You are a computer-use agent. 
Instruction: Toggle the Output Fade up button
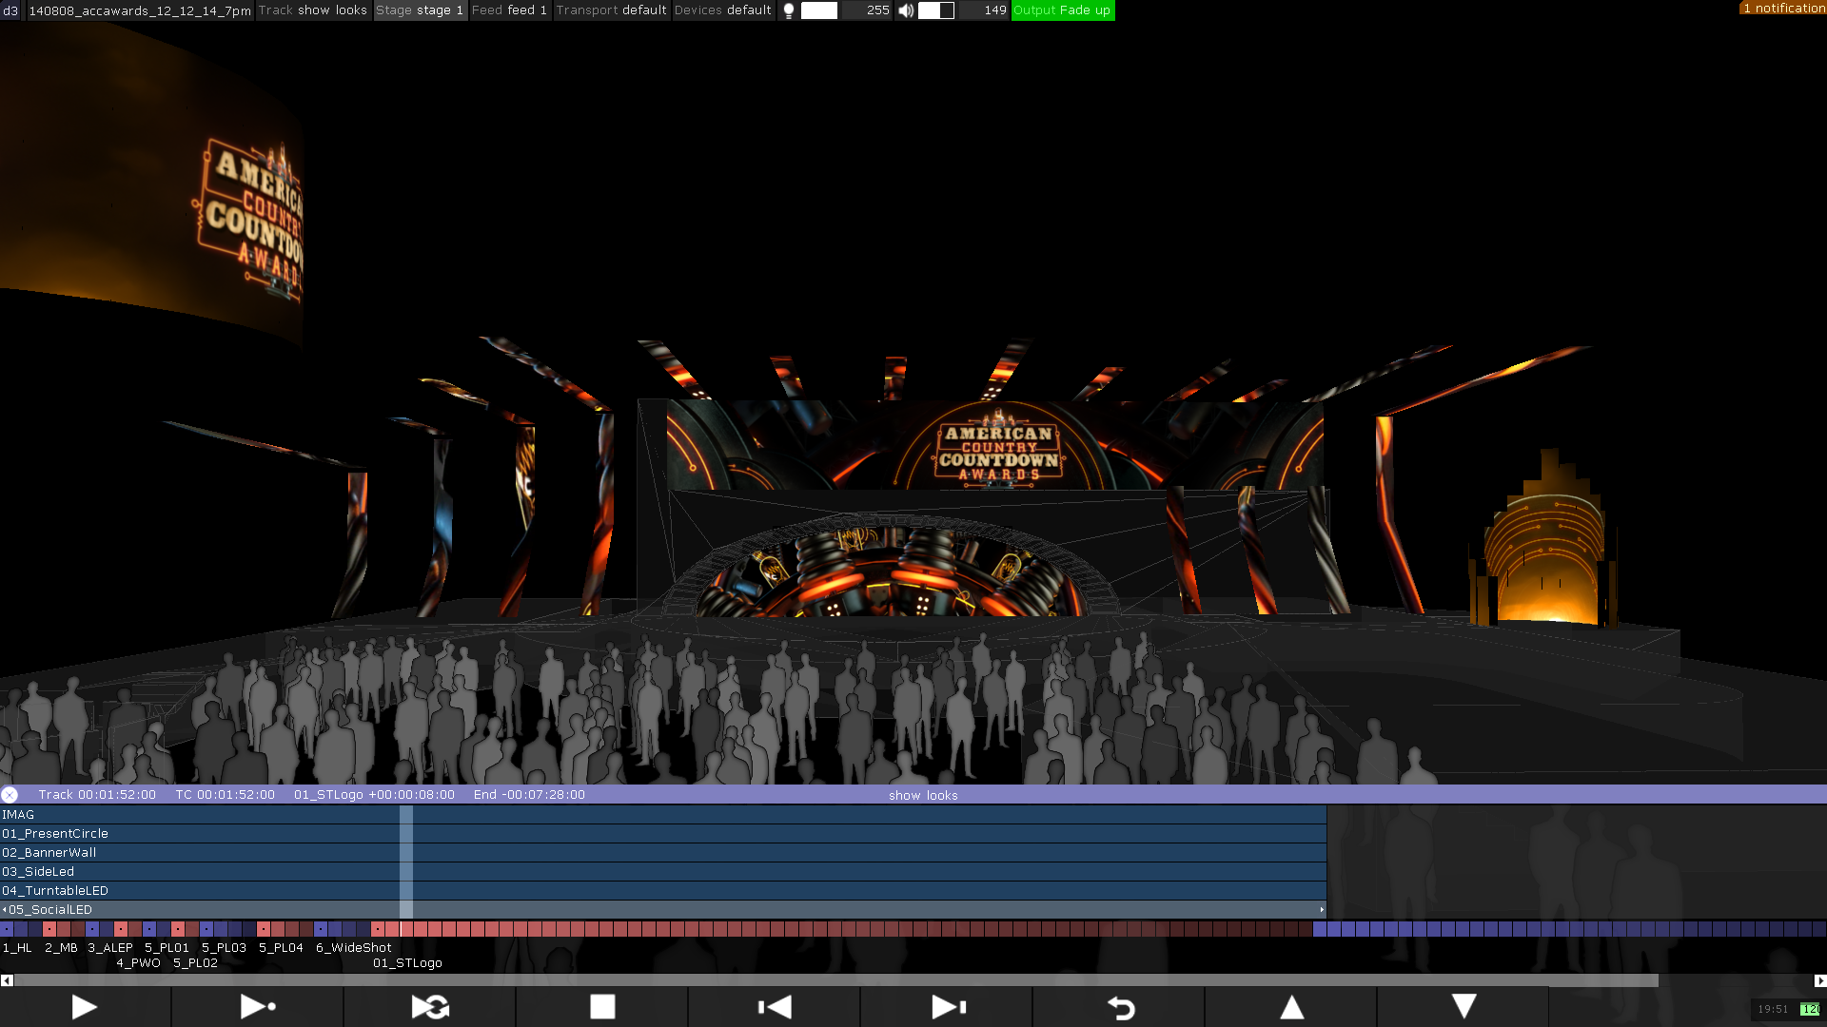click(x=1062, y=10)
